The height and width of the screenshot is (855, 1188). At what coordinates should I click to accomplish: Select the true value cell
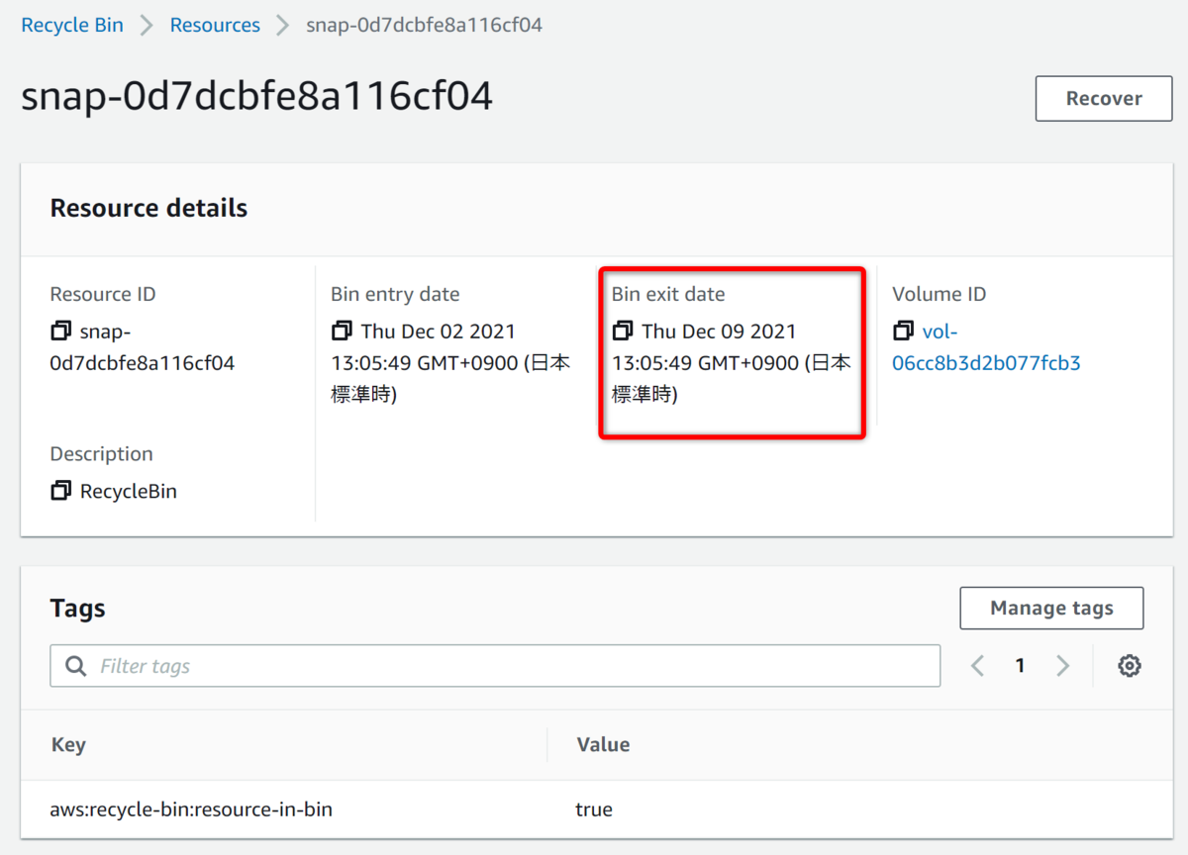pyautogui.click(x=594, y=809)
